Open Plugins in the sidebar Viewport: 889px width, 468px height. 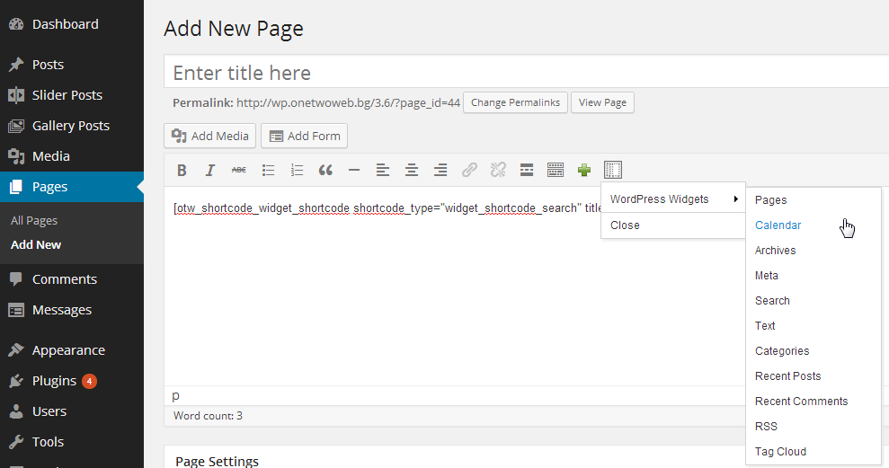click(x=71, y=381)
